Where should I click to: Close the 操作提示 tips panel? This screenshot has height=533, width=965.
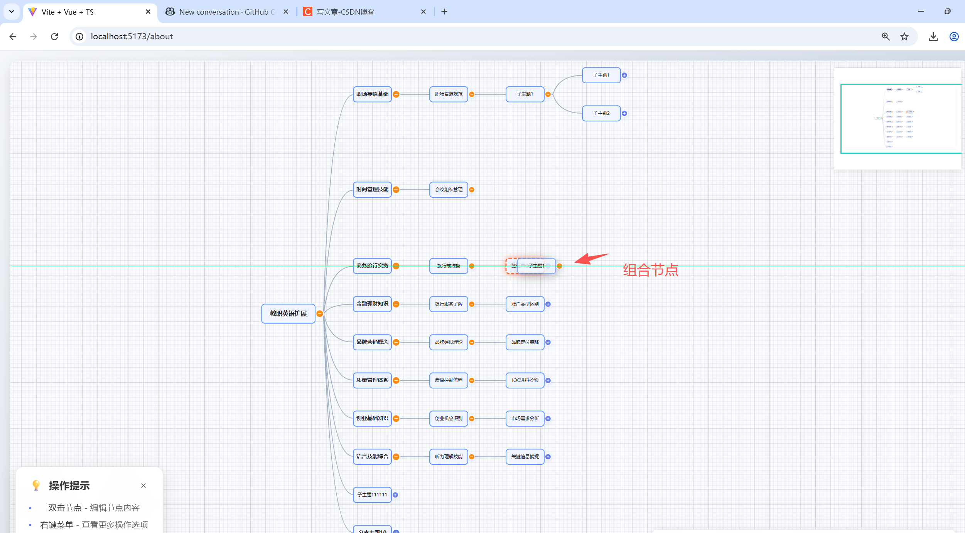(x=143, y=486)
